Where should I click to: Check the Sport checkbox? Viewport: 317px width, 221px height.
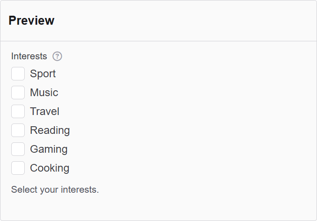(x=18, y=74)
